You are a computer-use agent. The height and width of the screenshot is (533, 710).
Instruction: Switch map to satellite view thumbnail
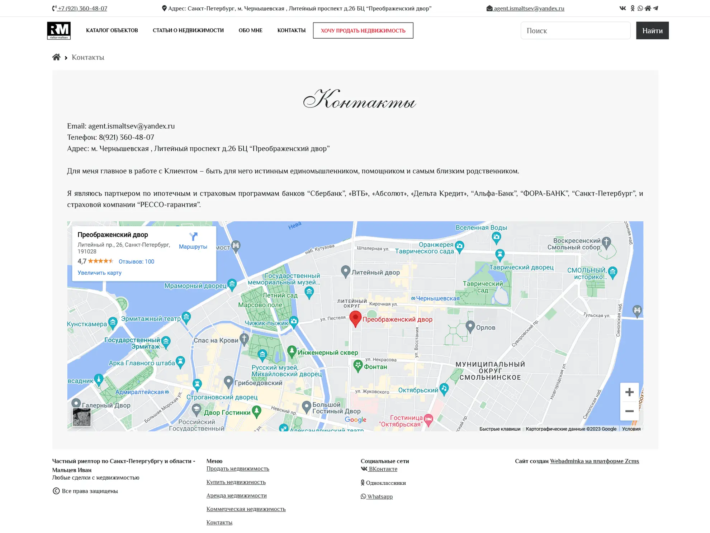click(x=82, y=417)
